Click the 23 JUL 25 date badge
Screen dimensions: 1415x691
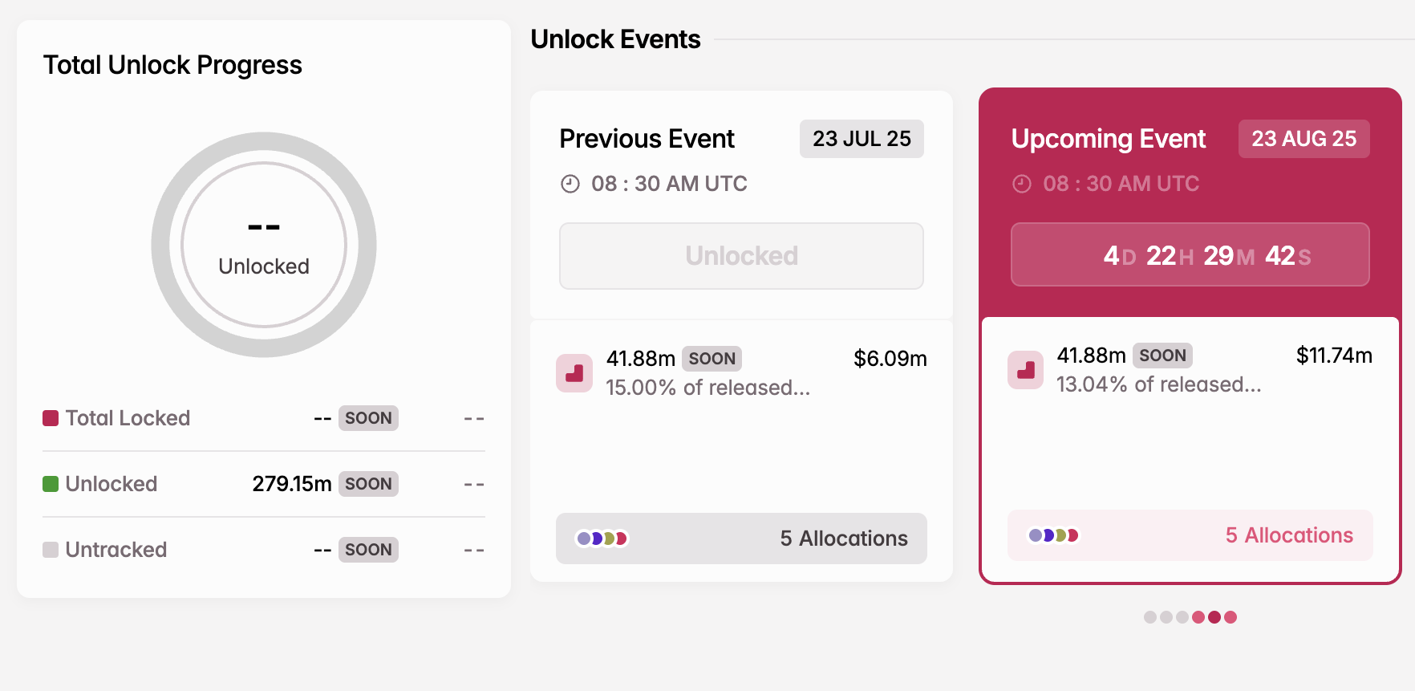tap(862, 139)
